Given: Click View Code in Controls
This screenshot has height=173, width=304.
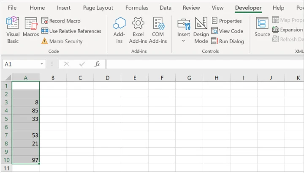Looking at the screenshot, I should [227, 31].
